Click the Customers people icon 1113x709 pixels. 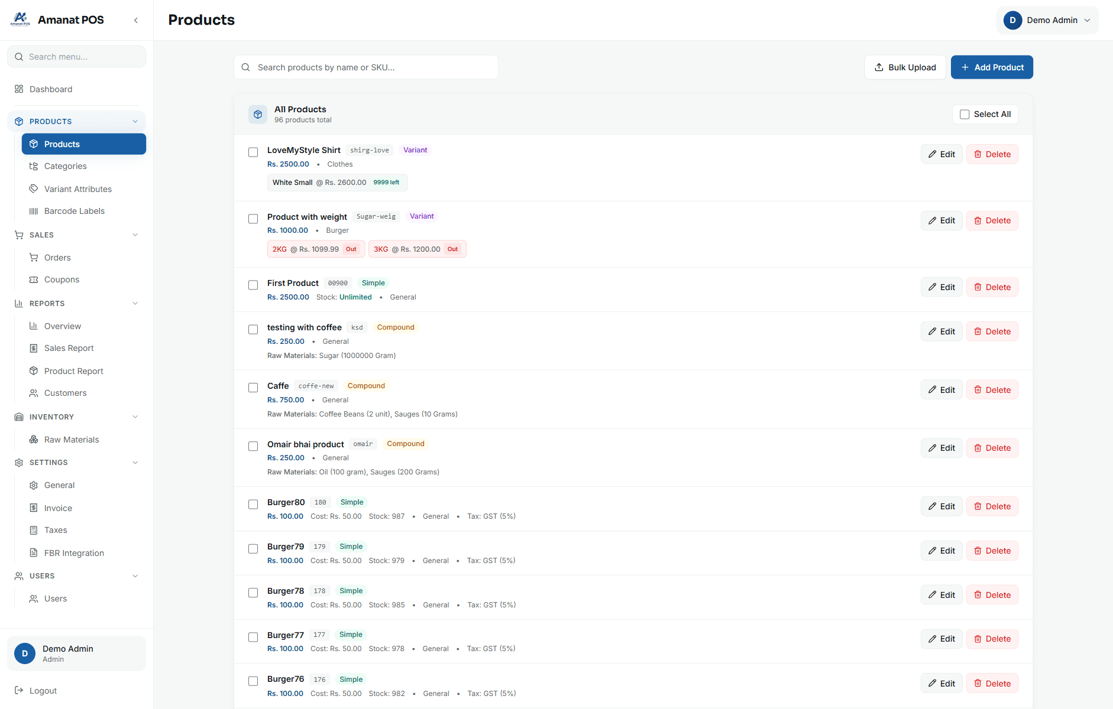coord(34,393)
